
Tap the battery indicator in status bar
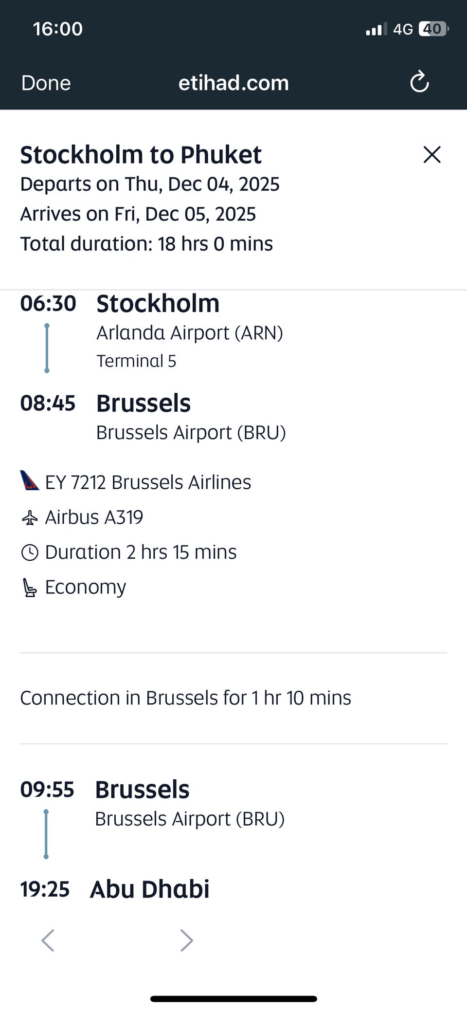(433, 29)
